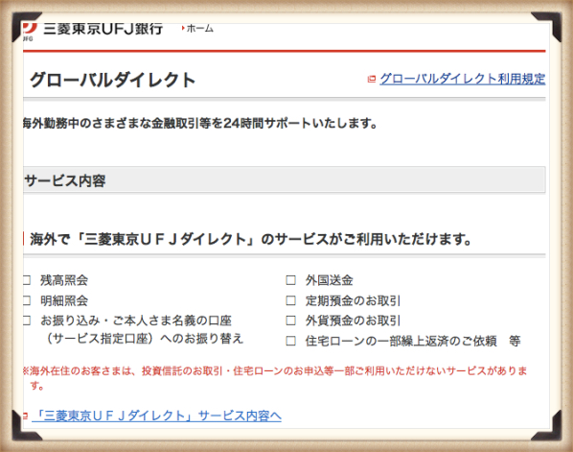
Task: Click the red arrow beside ホーム
Action: coord(183,28)
